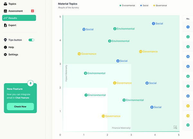Click the Results of the Survey subtitle
Screen dimensions: 193x139
69,8
